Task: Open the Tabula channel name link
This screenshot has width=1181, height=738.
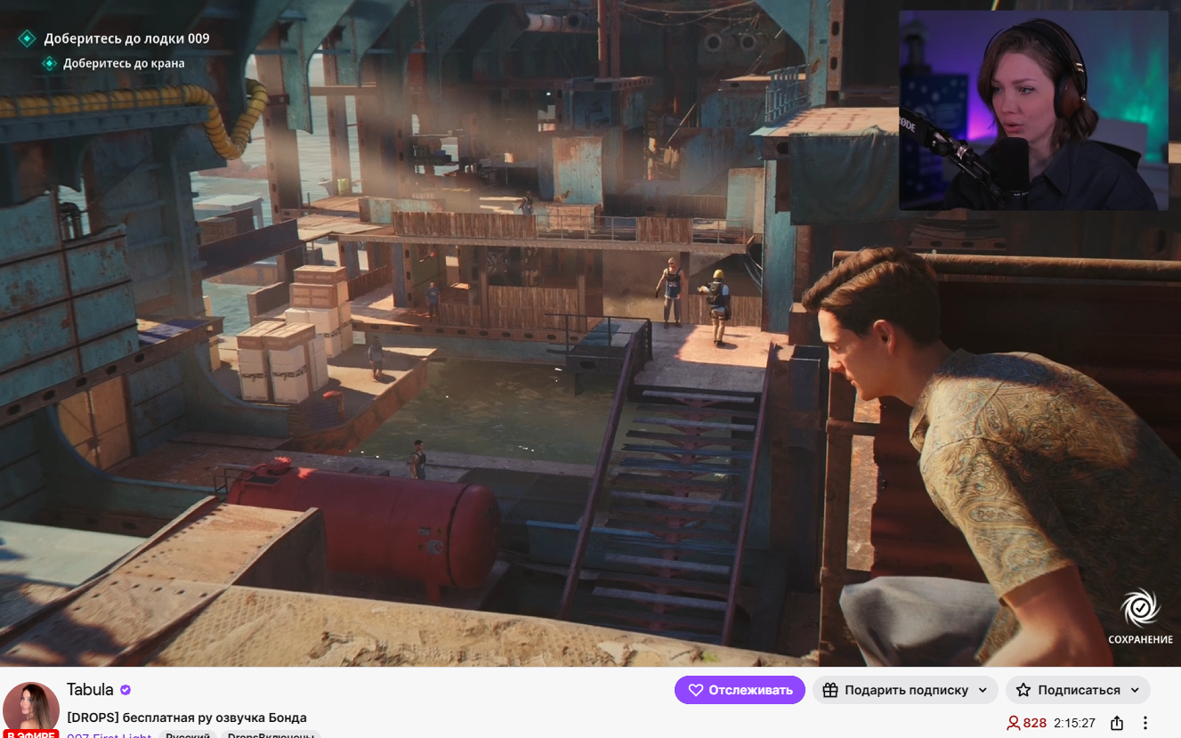Action: click(90, 690)
